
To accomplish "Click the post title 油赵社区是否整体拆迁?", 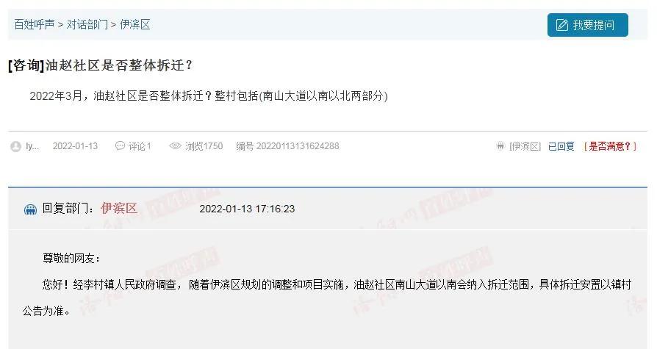I will pos(118,65).
